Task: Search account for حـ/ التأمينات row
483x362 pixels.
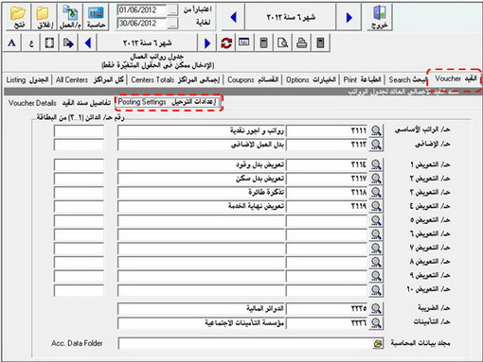Action: 376,322
